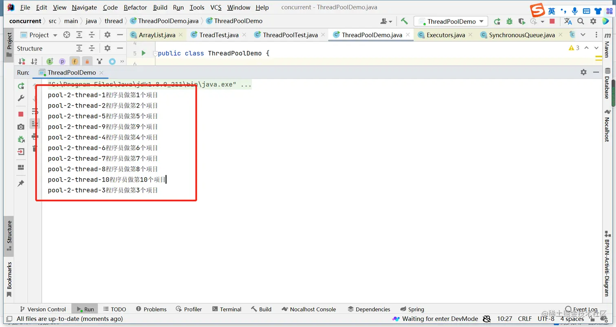Stop the running process from main toolbar
Image resolution: width=616 pixels, height=327 pixels.
click(x=552, y=21)
